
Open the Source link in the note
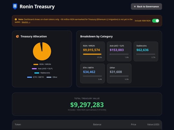(x=26, y=22)
